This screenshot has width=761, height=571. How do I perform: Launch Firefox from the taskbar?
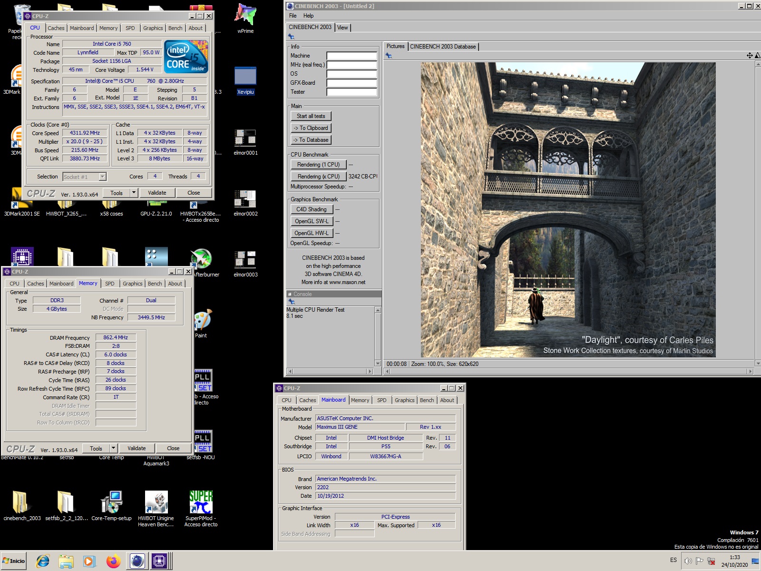point(113,561)
